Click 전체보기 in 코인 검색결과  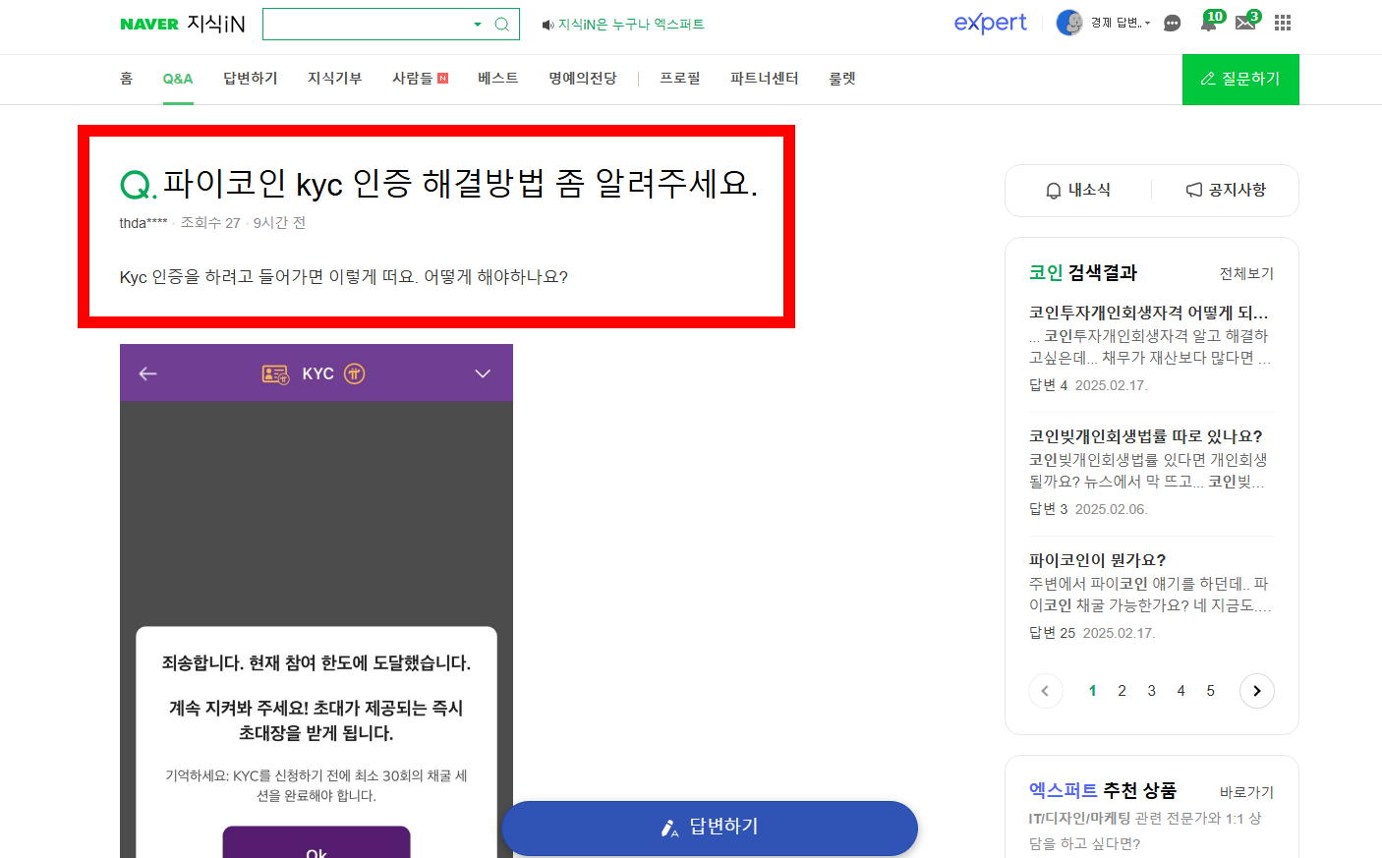pos(1246,273)
